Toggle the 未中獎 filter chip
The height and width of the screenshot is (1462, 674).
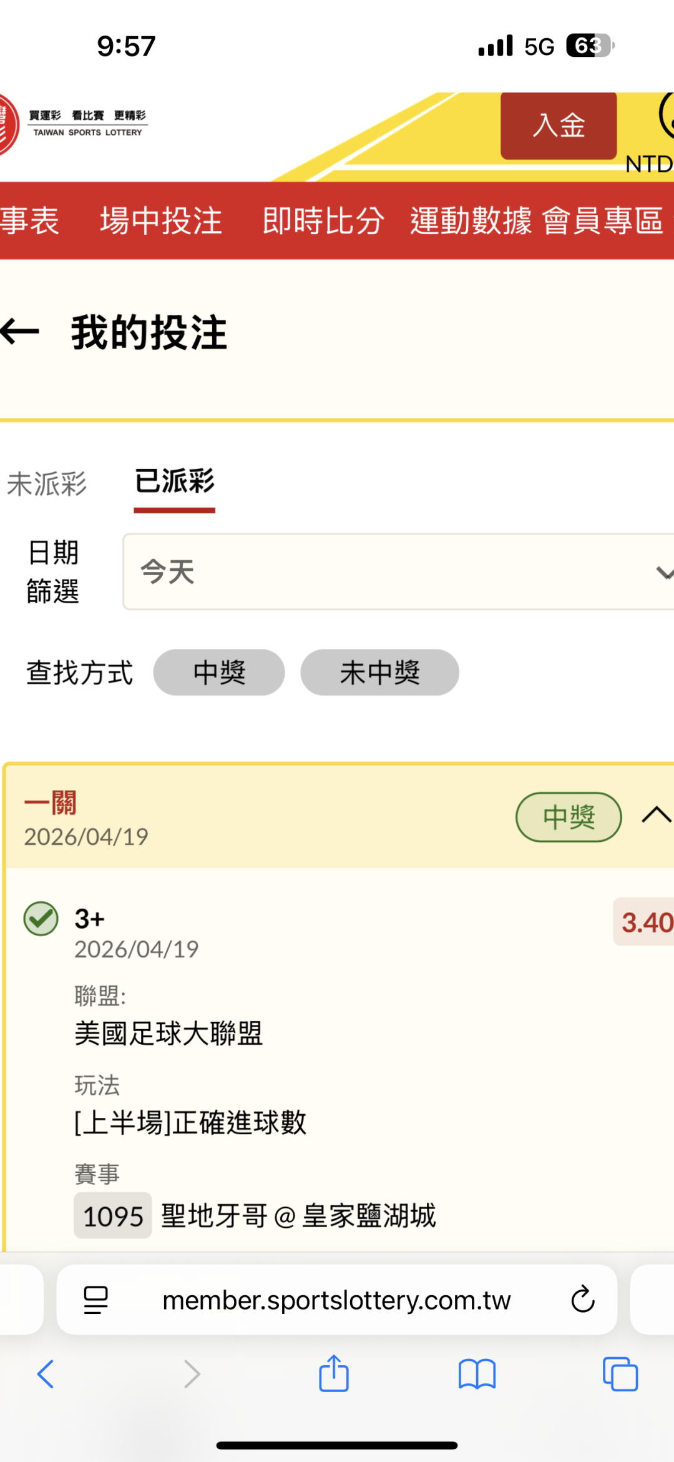pos(379,673)
